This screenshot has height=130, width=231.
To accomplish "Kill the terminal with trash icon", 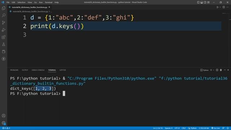I will tap(221, 70).
